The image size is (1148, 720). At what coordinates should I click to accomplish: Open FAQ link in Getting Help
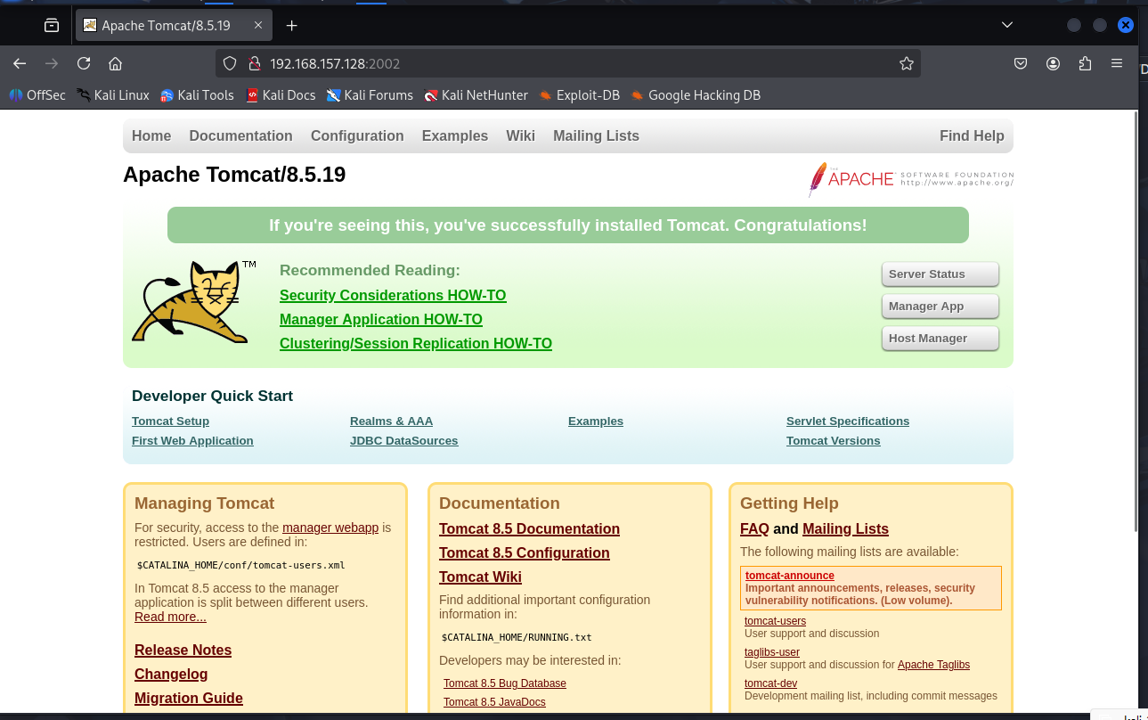coord(754,528)
